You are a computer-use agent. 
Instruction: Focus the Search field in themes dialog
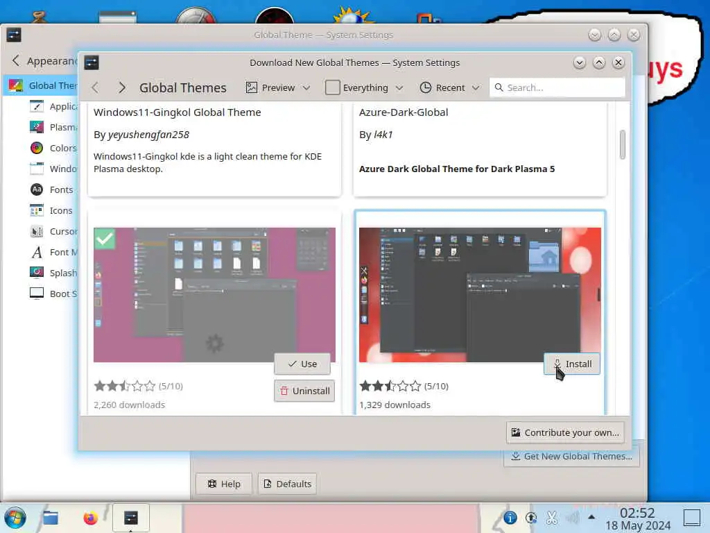[x=557, y=87]
